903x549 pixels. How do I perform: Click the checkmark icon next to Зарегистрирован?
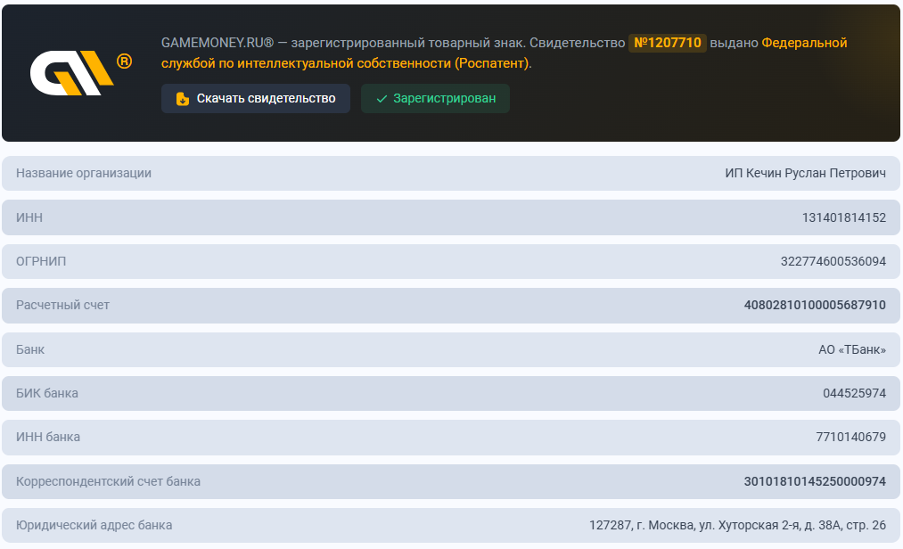382,99
